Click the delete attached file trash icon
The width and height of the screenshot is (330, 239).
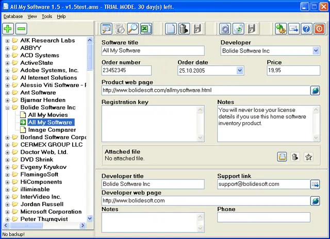tap(295, 157)
